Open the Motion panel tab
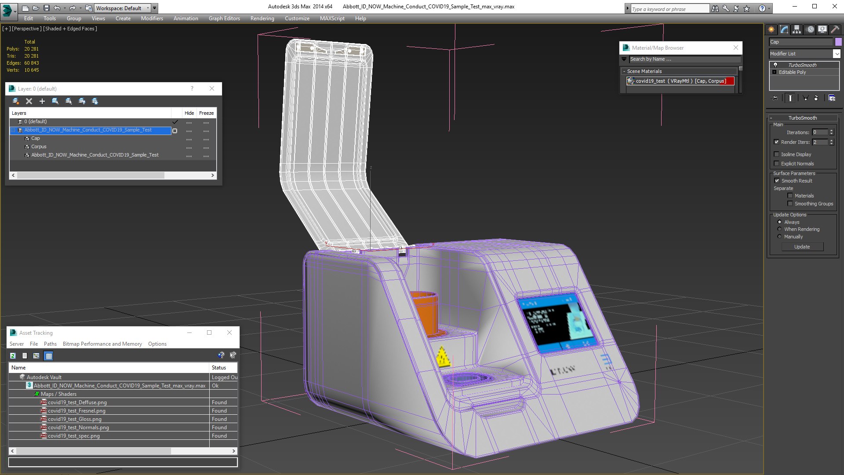Screen dimensions: 844x475 coord(810,29)
